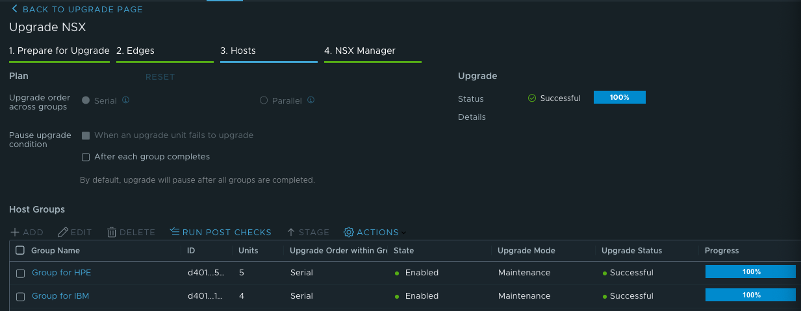
Task: Click the units value 5
Action: point(241,273)
